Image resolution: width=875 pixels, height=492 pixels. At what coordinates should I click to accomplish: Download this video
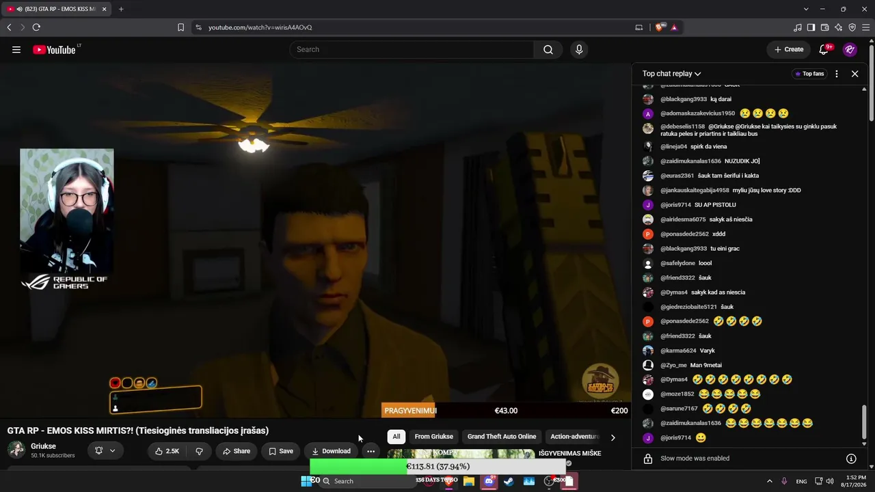click(x=332, y=451)
